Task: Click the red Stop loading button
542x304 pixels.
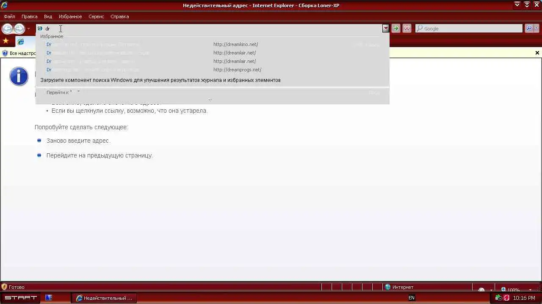Action: (407, 28)
